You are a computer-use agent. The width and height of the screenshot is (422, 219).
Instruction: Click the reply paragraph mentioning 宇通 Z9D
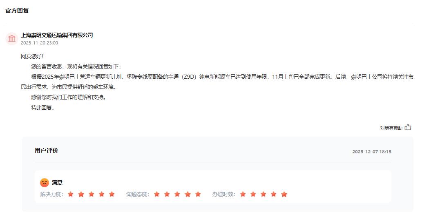(x=217, y=82)
